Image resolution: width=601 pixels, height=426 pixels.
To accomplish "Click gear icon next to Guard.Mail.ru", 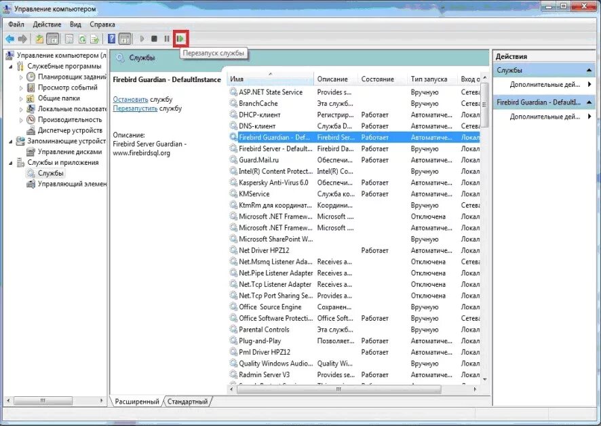I will pyautogui.click(x=233, y=160).
